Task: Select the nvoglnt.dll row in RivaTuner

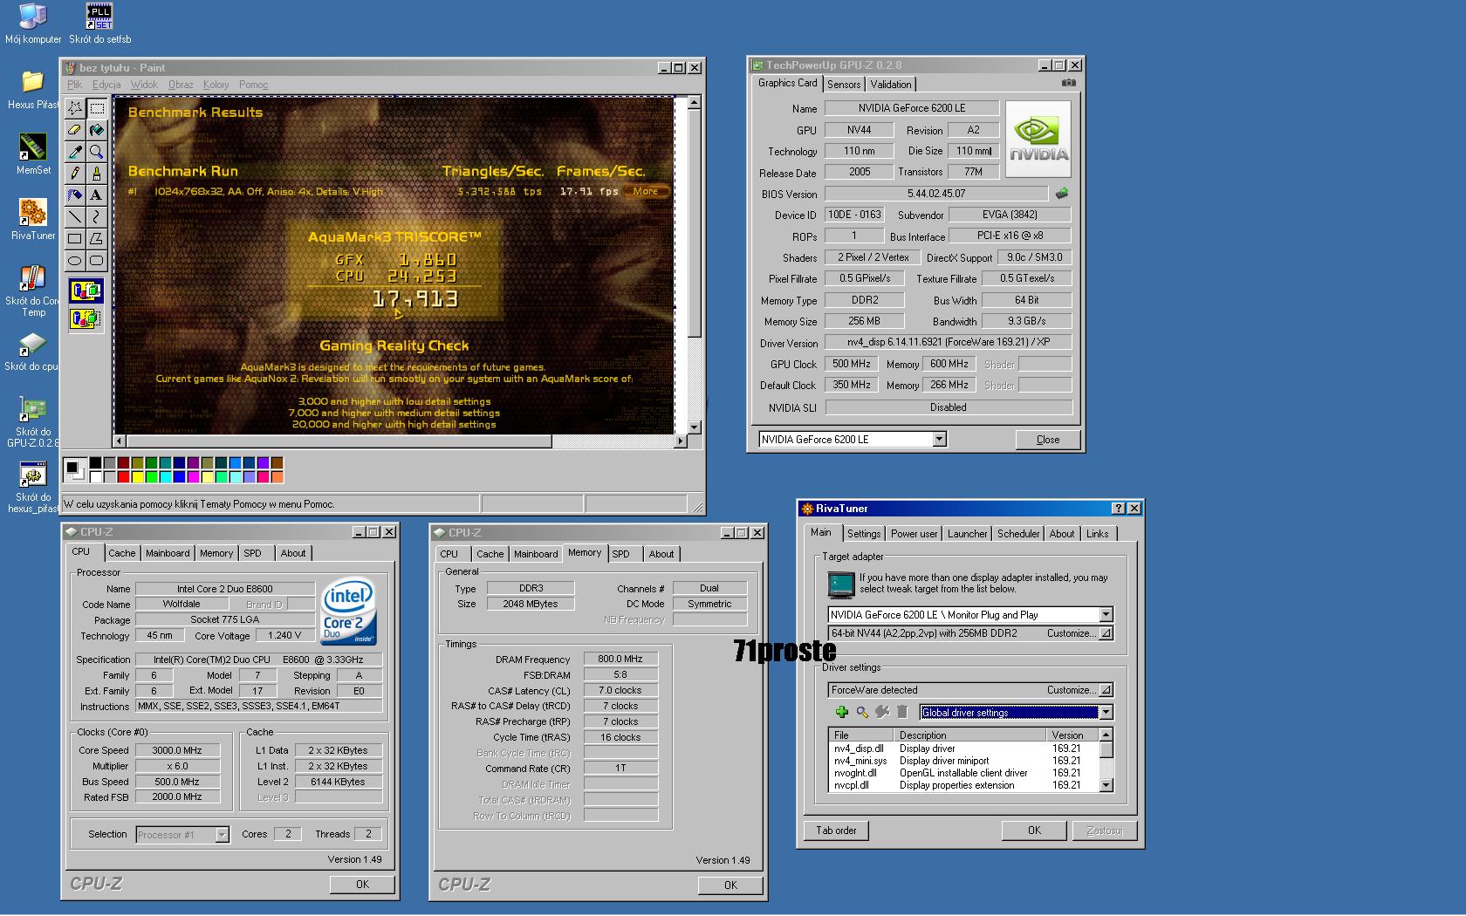Action: pyautogui.click(x=963, y=773)
